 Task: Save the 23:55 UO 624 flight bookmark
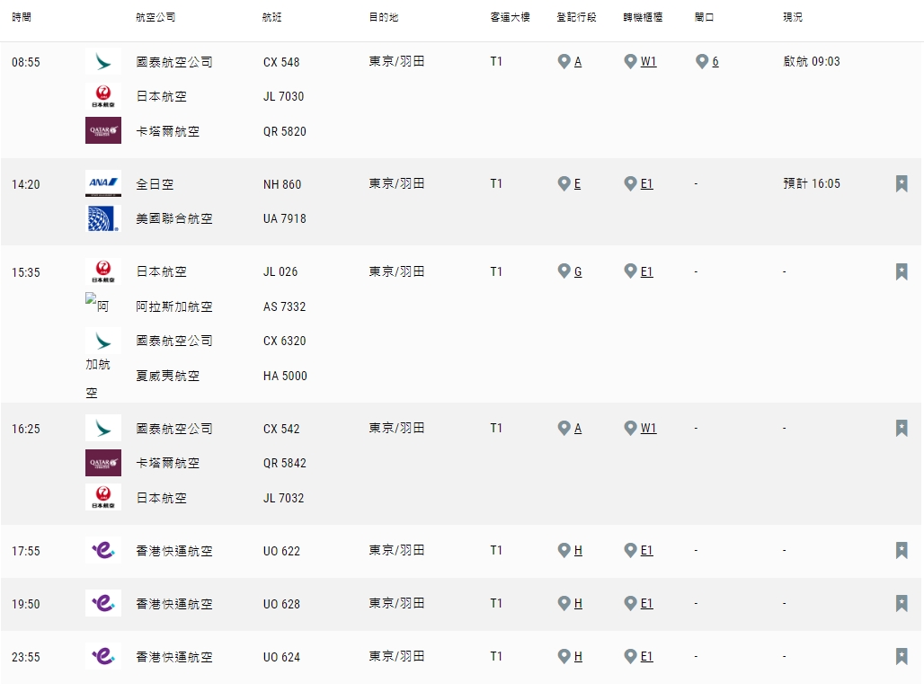click(x=901, y=656)
